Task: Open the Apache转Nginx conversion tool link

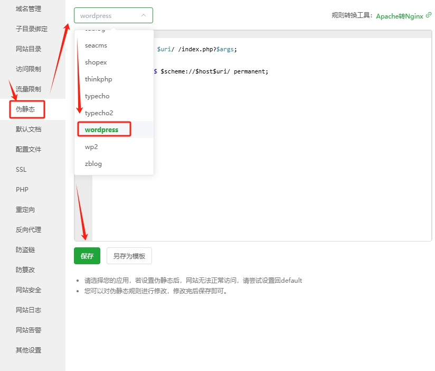Action: coord(400,16)
